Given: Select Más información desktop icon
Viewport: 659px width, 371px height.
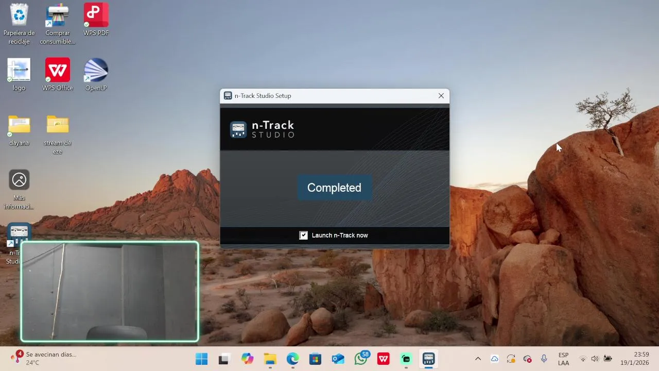Looking at the screenshot, I should [19, 190].
